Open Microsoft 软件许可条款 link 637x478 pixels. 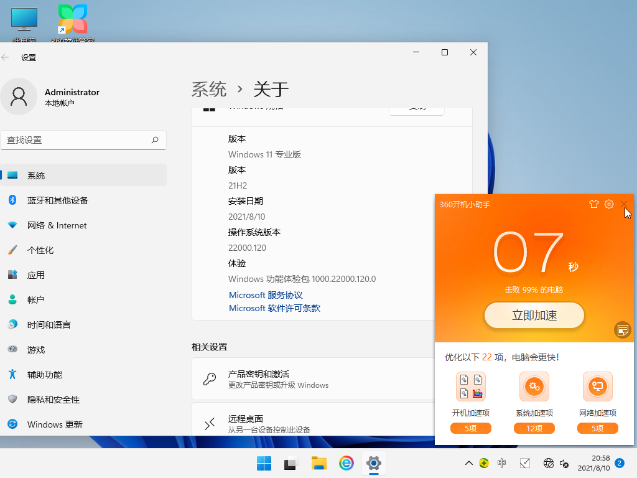[274, 308]
